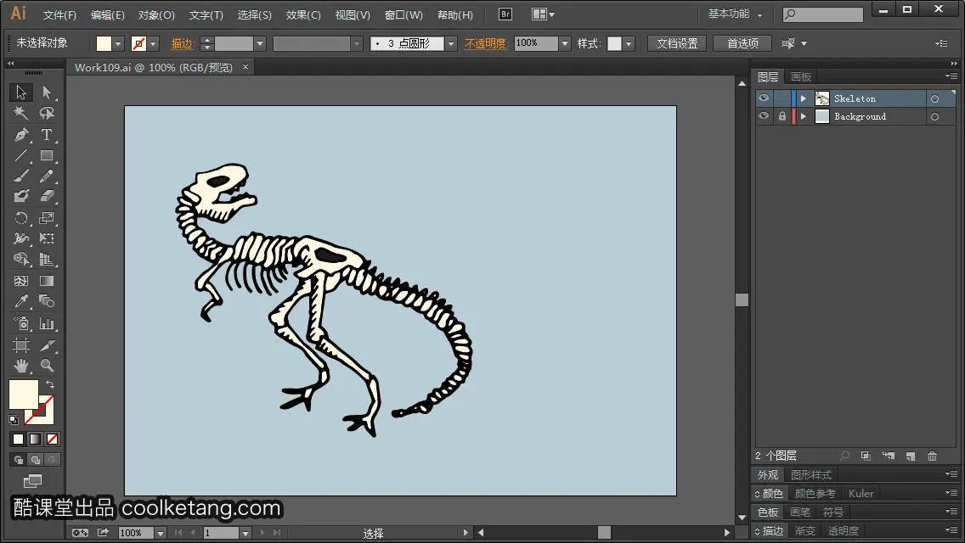
Task: Select the Gradient tool
Action: (47, 281)
